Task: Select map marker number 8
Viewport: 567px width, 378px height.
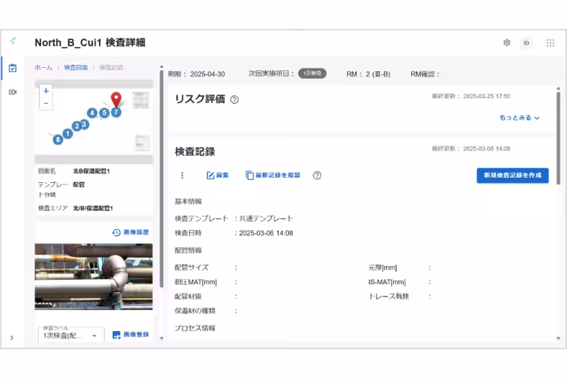Action: pos(57,140)
